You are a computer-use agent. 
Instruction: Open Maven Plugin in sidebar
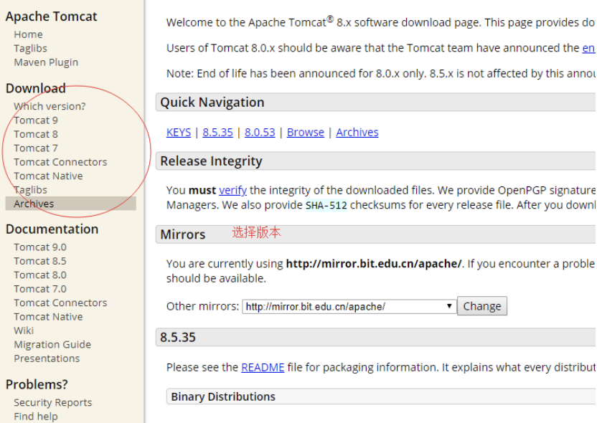(46, 62)
